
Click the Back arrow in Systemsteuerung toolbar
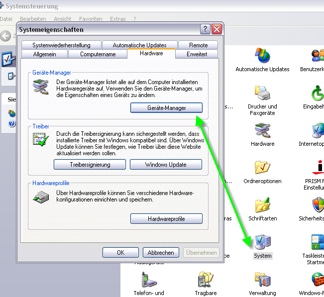click(x=5, y=36)
